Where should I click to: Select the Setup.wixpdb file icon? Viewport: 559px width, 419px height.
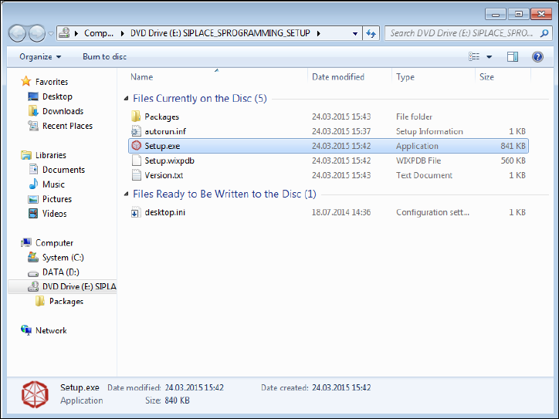pyautogui.click(x=136, y=161)
